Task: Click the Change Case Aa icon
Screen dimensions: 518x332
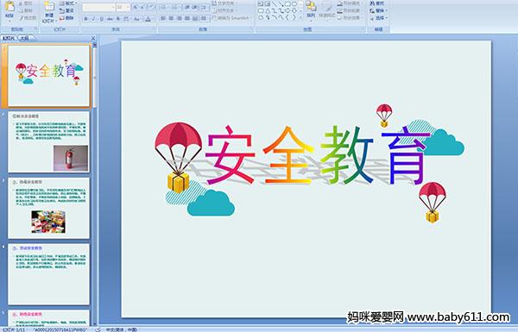Action: tap(136, 19)
